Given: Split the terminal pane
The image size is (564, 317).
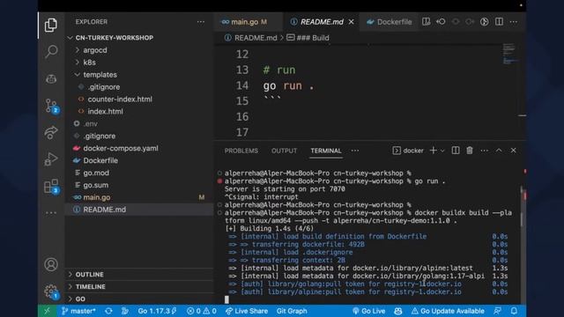Looking at the screenshot, I should [x=456, y=151].
